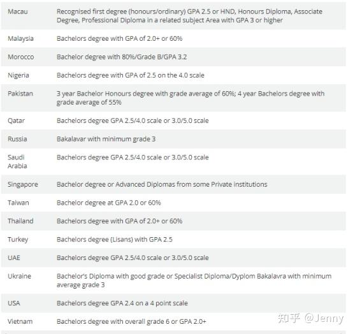Click the Russia Bakalavar requirement text

(106, 139)
